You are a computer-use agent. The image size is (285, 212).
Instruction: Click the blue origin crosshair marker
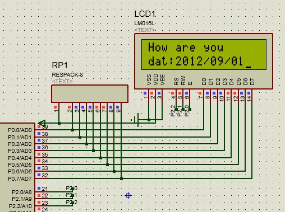(x=128, y=196)
